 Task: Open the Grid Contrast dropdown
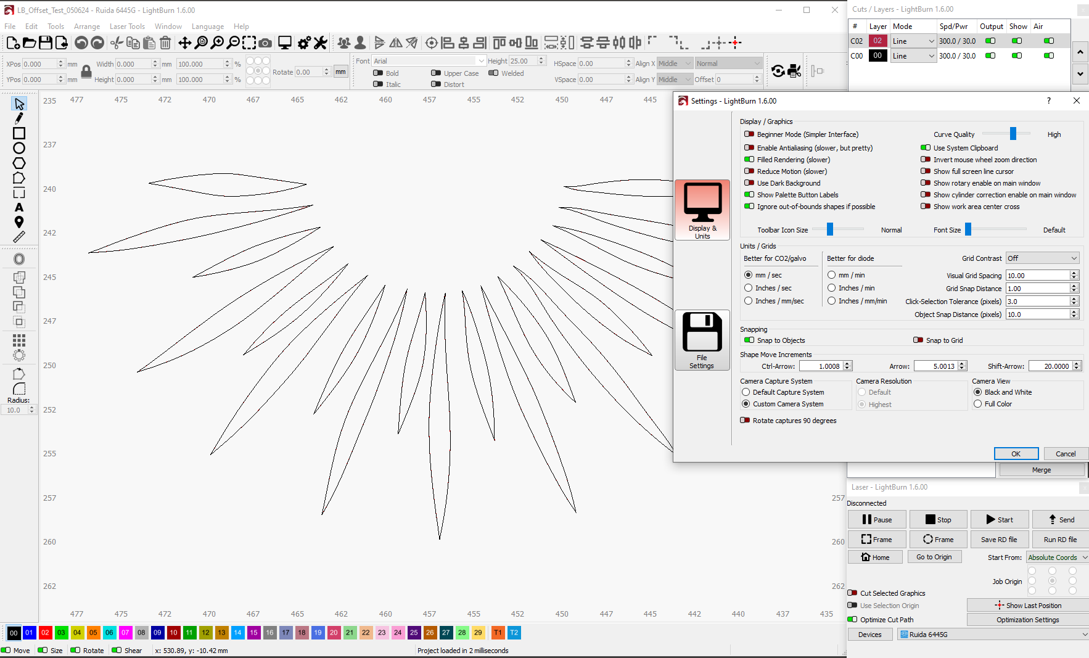click(1042, 258)
